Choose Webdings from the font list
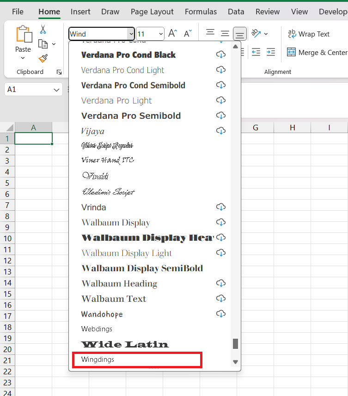348x396 pixels. 97,329
